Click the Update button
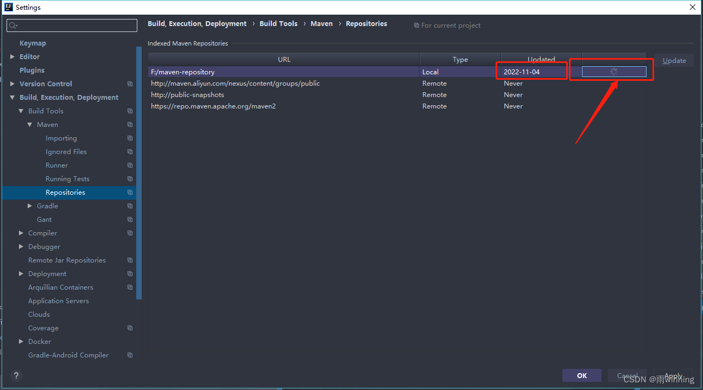The image size is (703, 390). tap(674, 61)
